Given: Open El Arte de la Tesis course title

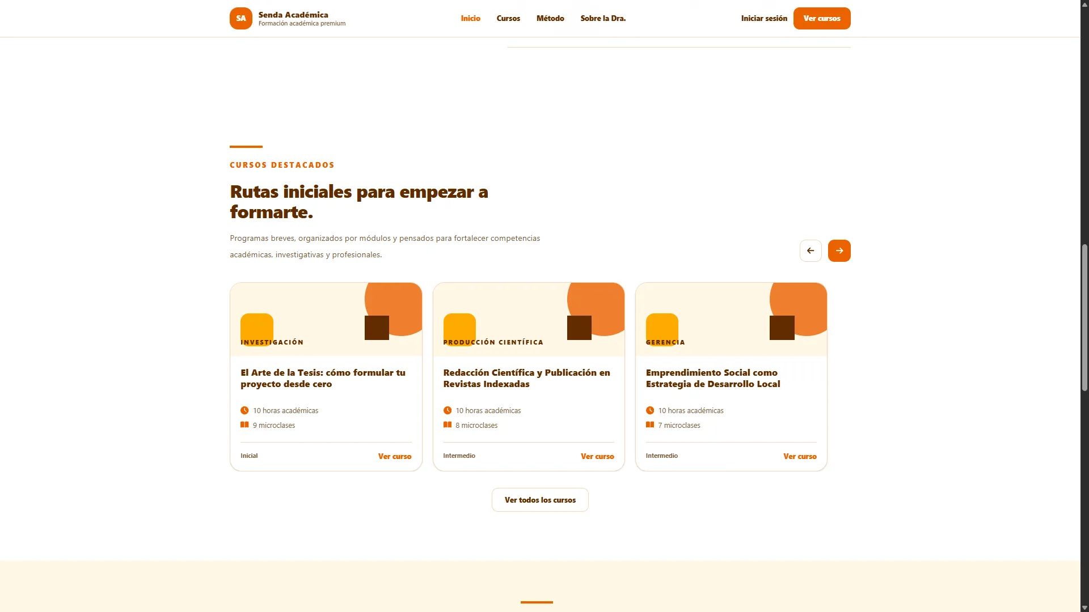Looking at the screenshot, I should [323, 378].
